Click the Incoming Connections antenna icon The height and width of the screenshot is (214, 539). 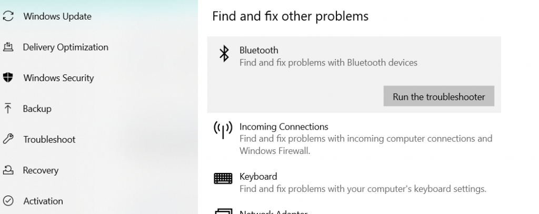223,130
